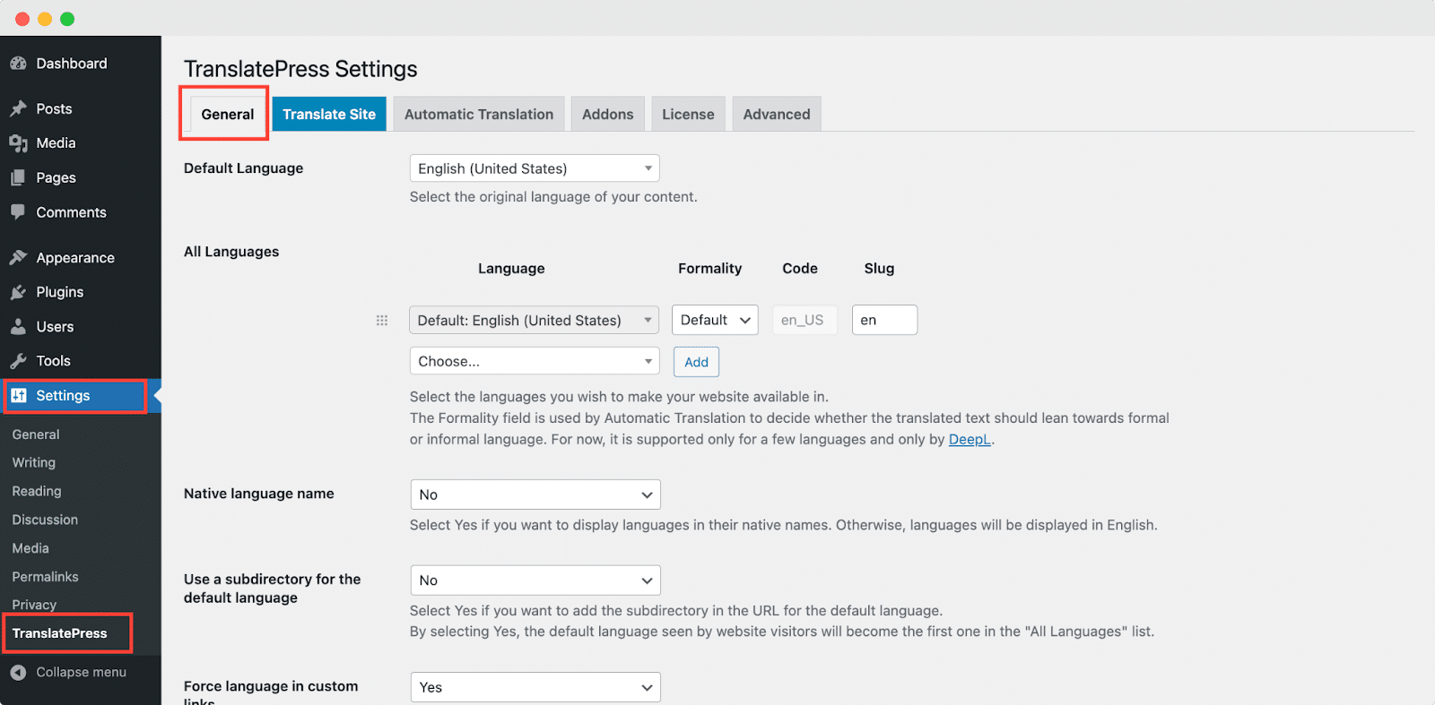This screenshot has height=705, width=1435.
Task: Grab the drag handle beside Default English row
Action: pyautogui.click(x=382, y=320)
